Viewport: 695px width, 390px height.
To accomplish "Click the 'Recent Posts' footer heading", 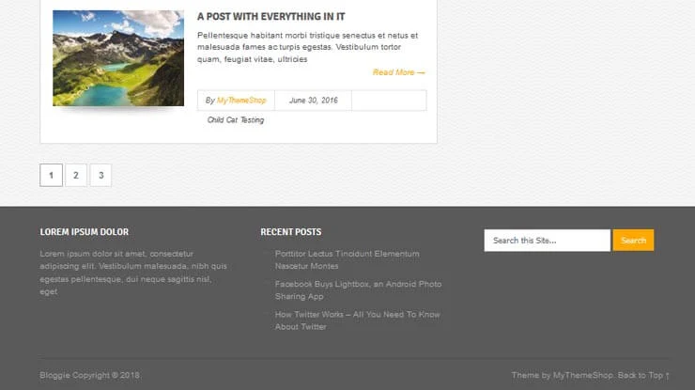I will tap(291, 232).
